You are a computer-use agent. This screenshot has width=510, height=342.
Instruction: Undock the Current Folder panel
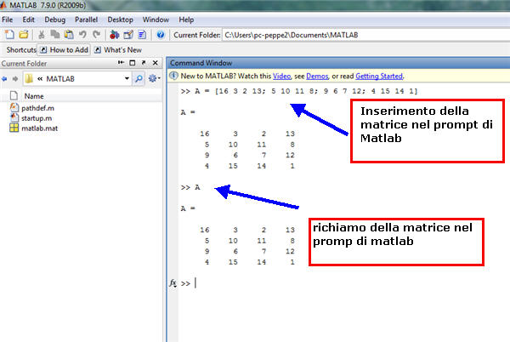pos(144,62)
